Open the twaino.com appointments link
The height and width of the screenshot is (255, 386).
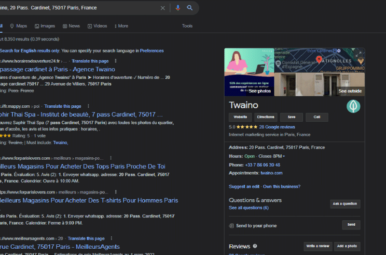pyautogui.click(x=272, y=173)
